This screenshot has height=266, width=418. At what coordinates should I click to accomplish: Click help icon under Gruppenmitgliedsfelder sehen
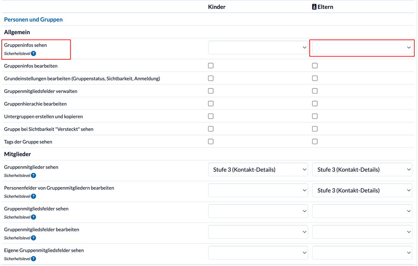pyautogui.click(x=33, y=217)
